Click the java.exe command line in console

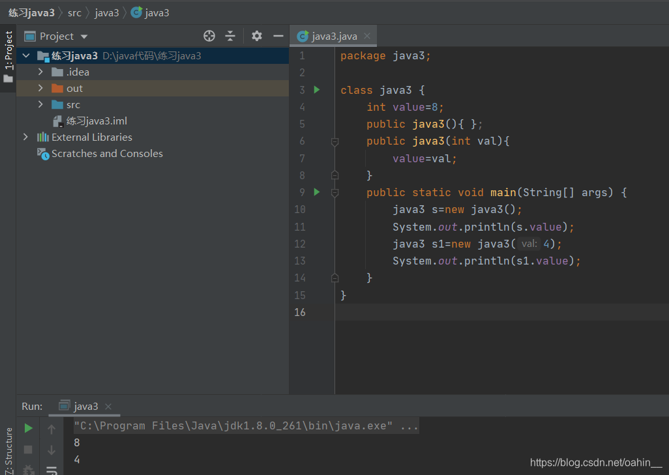(246, 426)
